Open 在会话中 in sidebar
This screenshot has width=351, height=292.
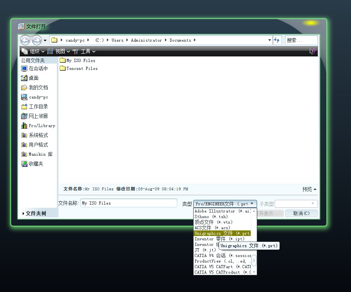[x=34, y=68]
